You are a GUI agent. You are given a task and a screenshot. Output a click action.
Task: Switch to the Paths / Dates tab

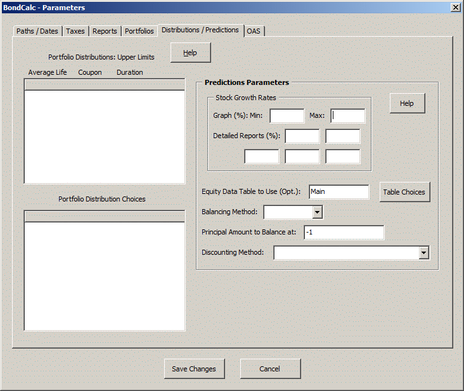(x=38, y=31)
